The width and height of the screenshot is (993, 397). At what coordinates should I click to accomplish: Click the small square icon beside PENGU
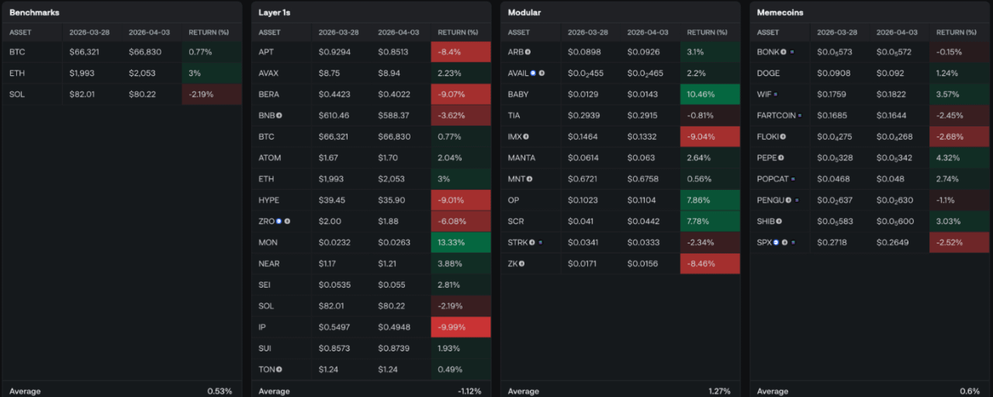coord(797,200)
